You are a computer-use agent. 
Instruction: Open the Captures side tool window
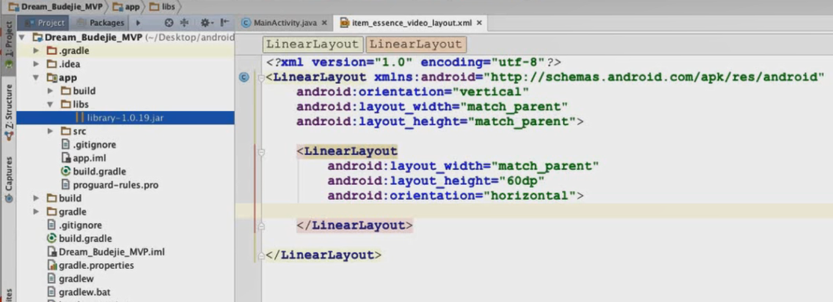click(8, 179)
